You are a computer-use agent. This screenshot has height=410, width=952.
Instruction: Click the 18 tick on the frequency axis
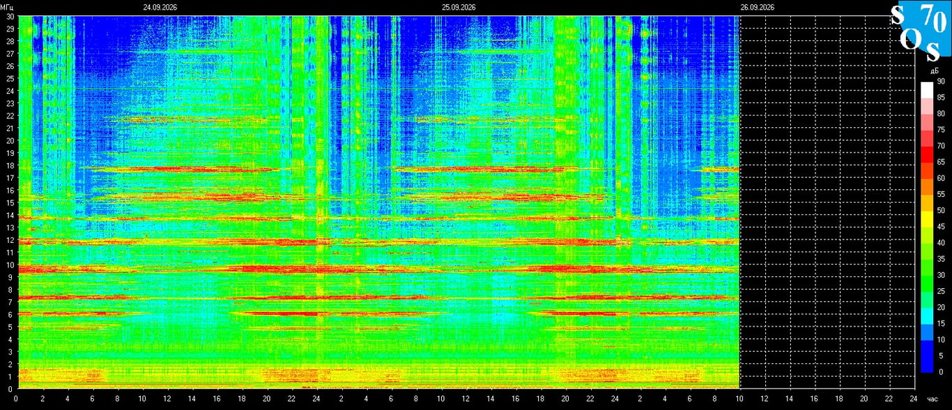point(10,166)
